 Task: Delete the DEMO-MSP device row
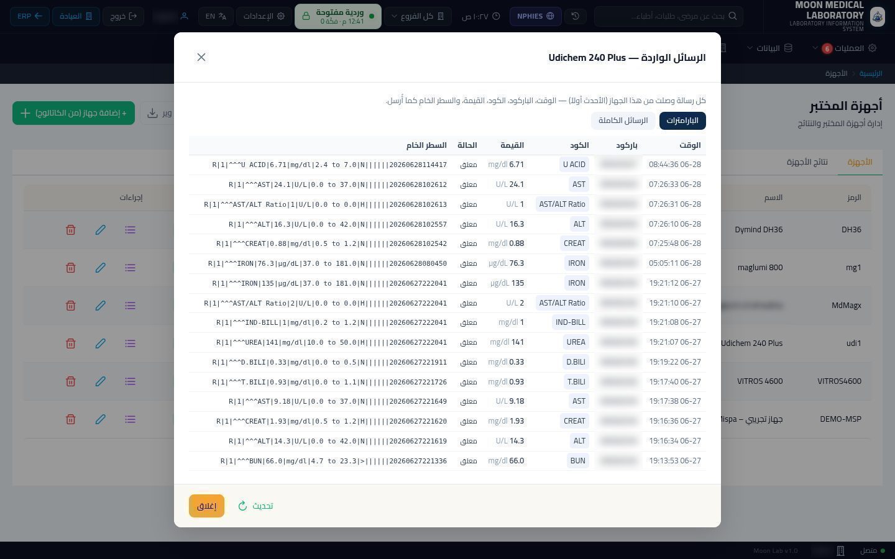click(71, 419)
